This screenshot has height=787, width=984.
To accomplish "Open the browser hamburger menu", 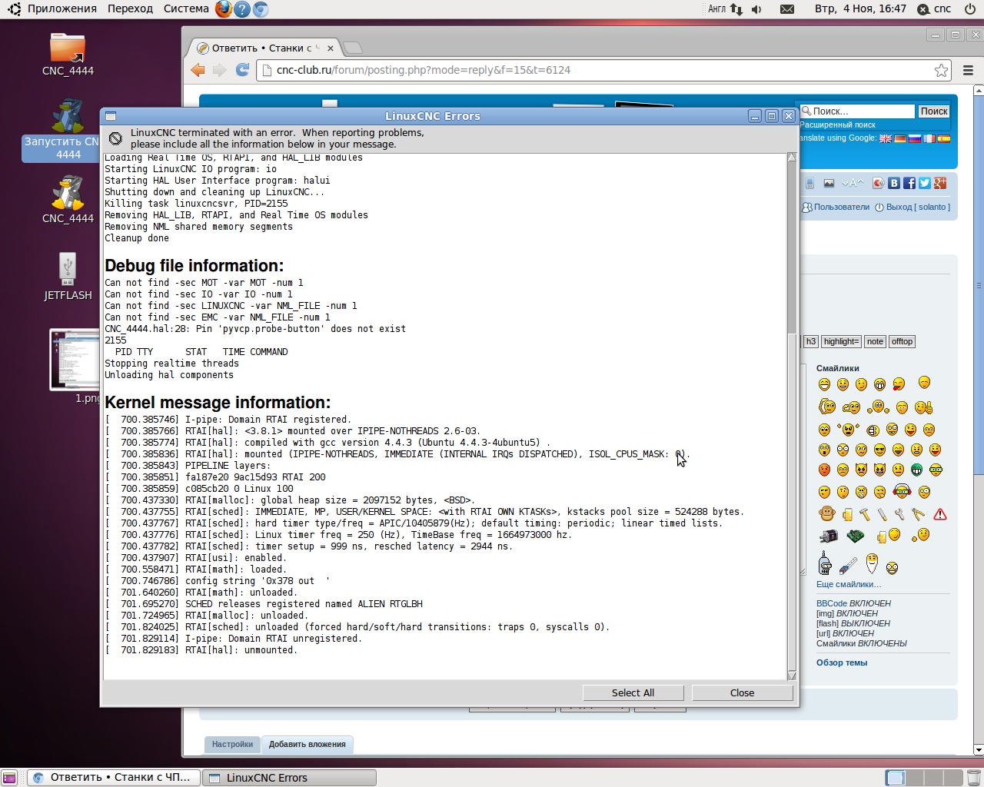I will (x=968, y=70).
